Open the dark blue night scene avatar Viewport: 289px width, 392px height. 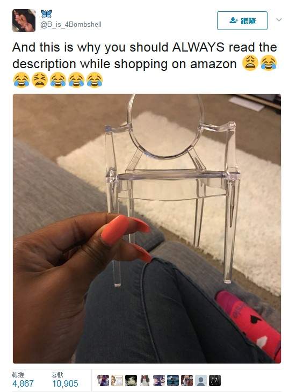173,381
